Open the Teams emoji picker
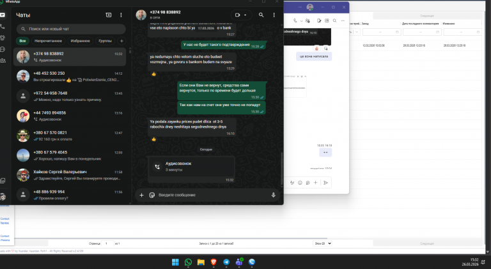The height and width of the screenshot is (269, 491). (x=300, y=183)
